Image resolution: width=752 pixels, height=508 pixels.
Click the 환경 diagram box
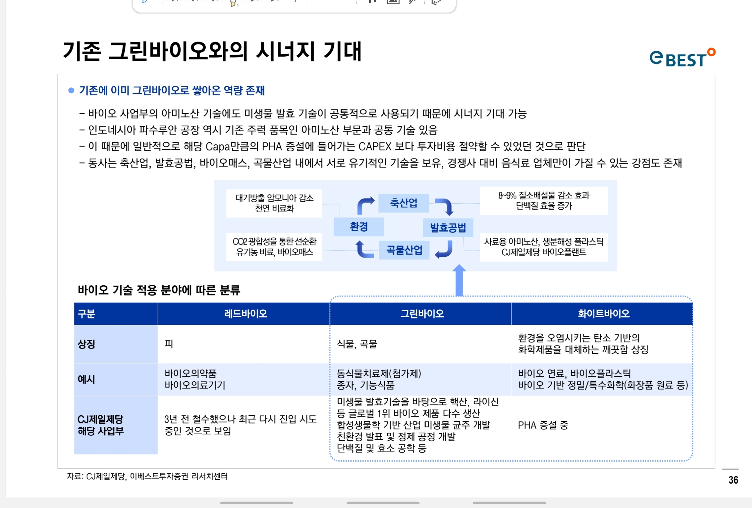click(359, 227)
